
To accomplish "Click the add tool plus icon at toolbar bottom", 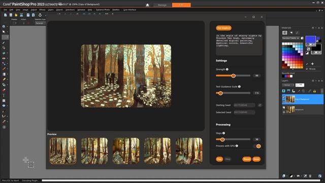I will click(x=4, y=127).
